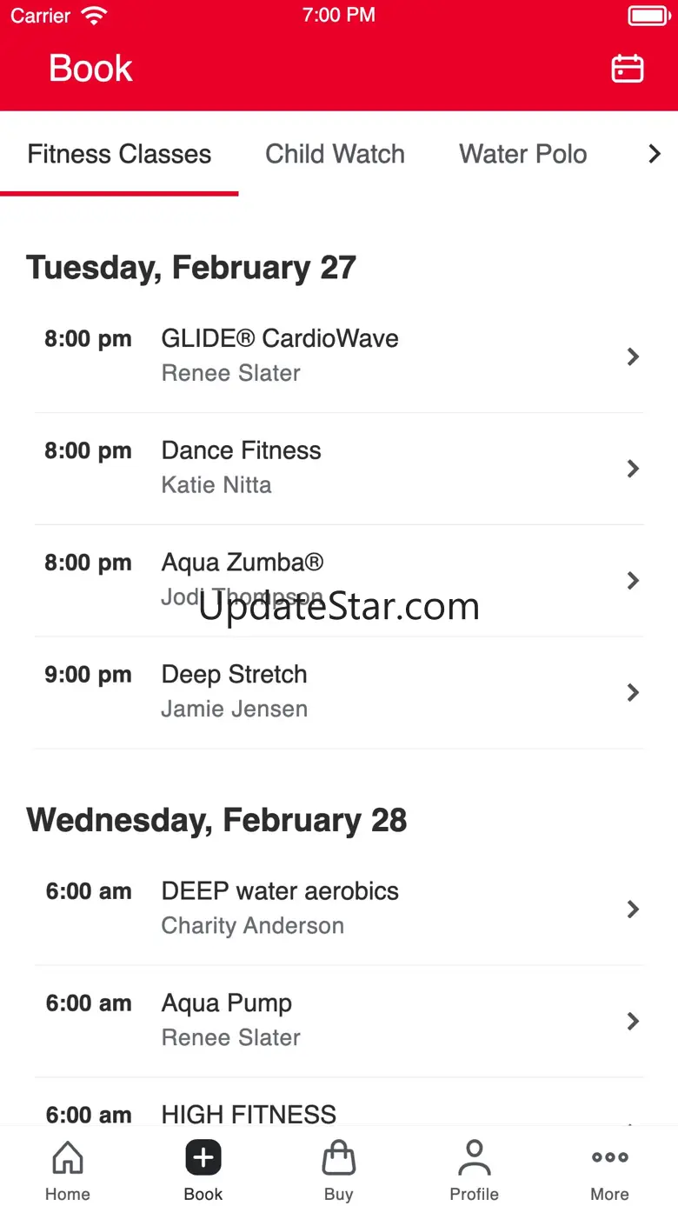Viewport: 678px width, 1206px height.
Task: Open GLIDE CardioWave row chevron
Action: pos(633,356)
